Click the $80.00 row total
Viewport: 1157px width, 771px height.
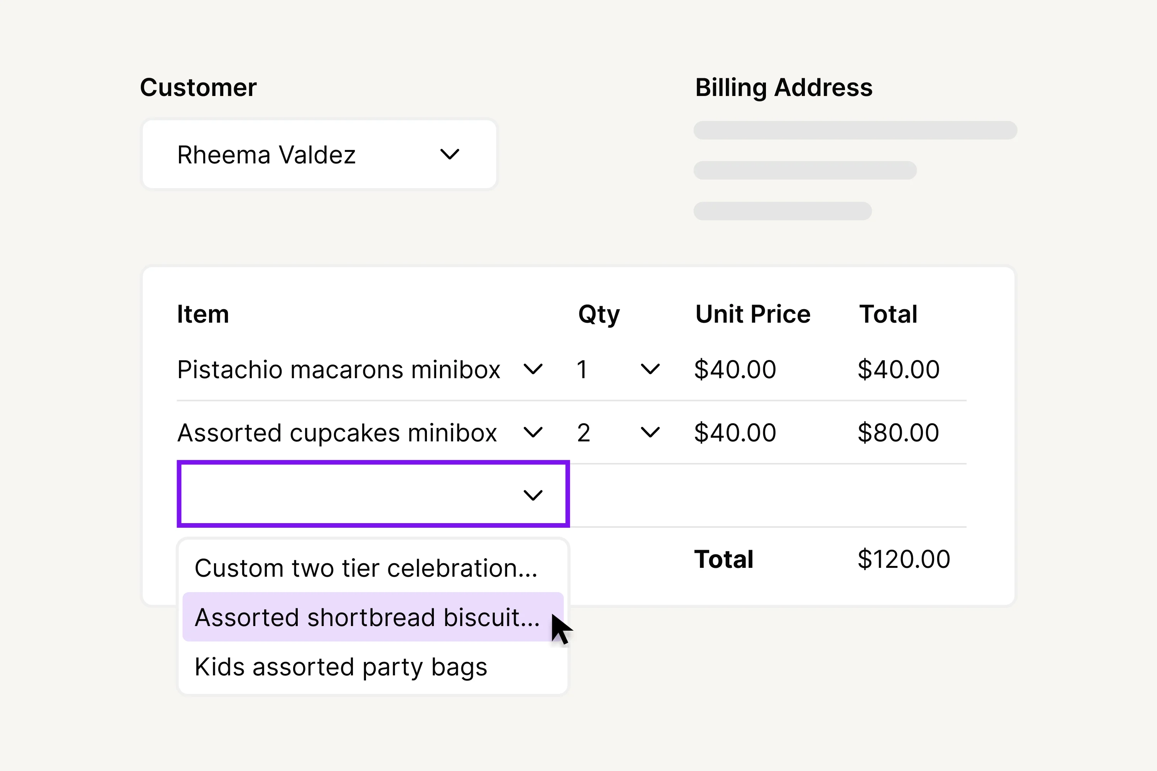[898, 433]
